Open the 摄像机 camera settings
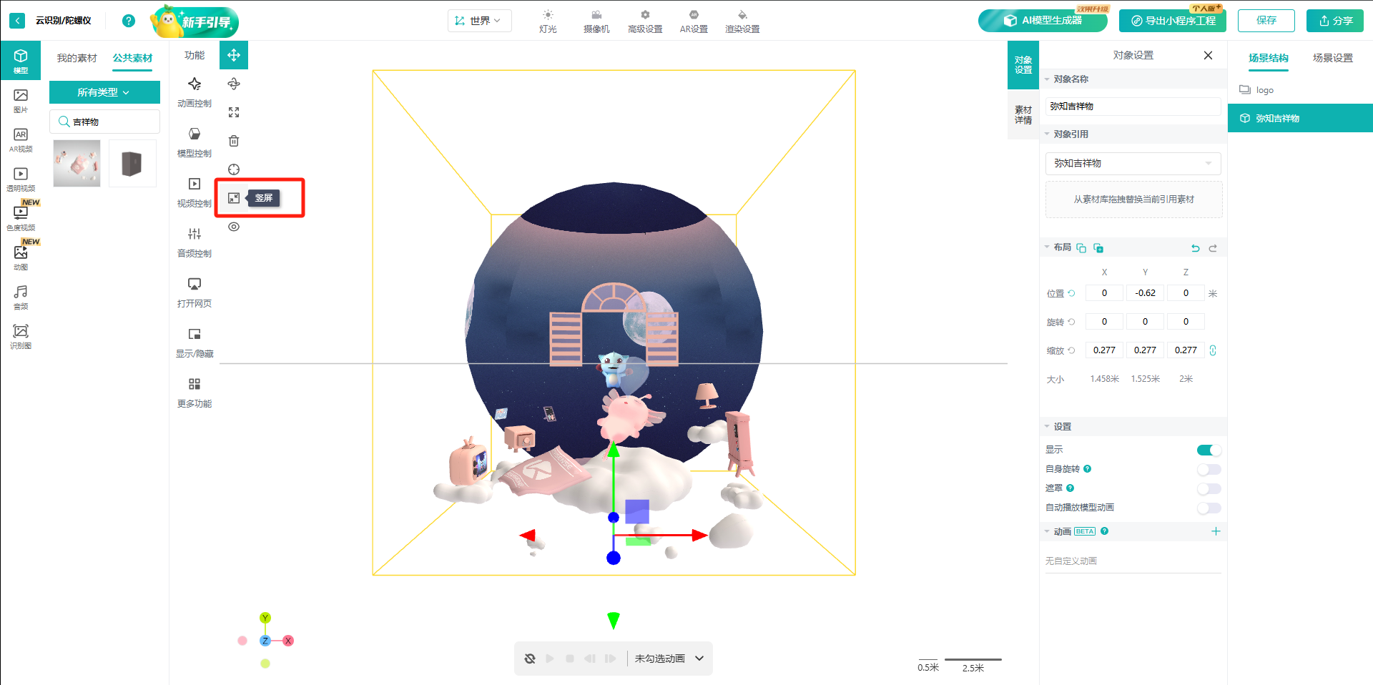1373x685 pixels. tap(596, 21)
